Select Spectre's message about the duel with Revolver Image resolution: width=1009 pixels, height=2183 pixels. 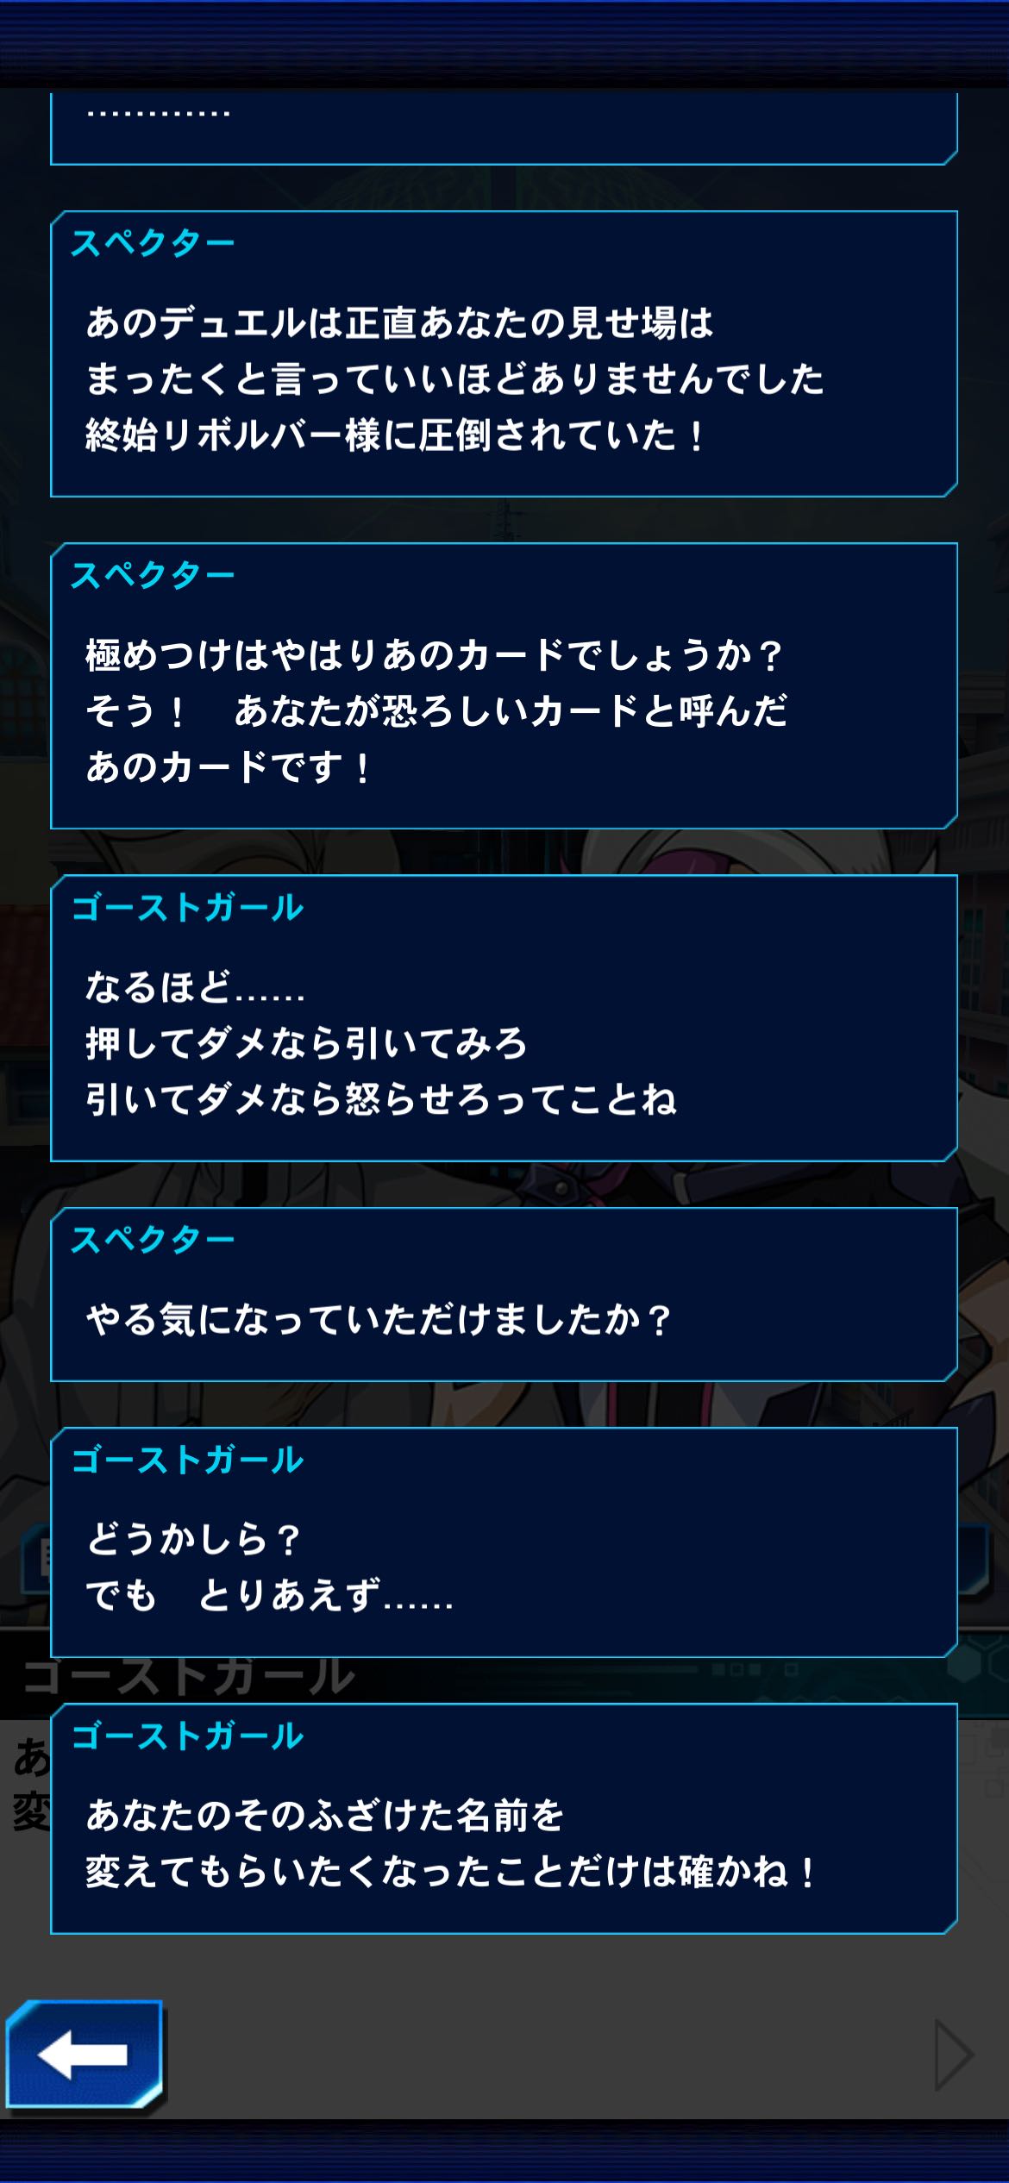click(504, 354)
